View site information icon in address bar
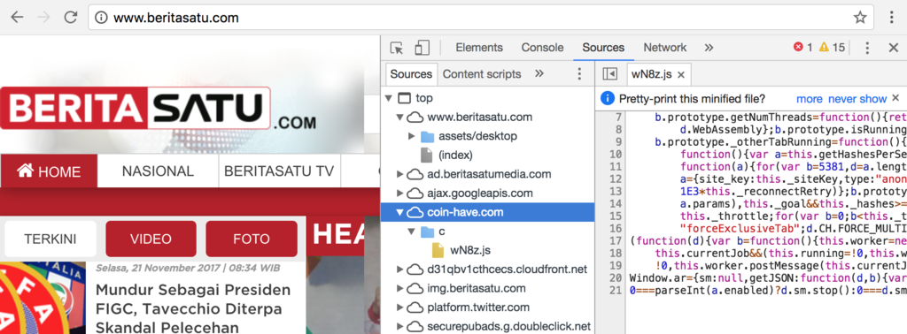907x334 pixels. (x=101, y=18)
